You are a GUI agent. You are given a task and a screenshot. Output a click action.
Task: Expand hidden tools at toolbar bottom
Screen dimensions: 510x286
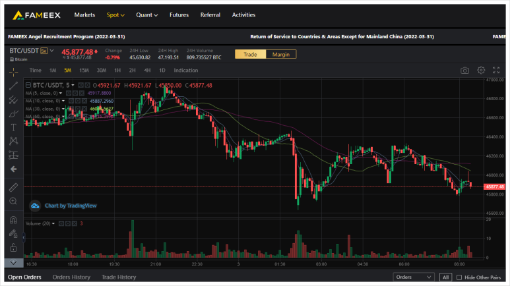(13, 262)
